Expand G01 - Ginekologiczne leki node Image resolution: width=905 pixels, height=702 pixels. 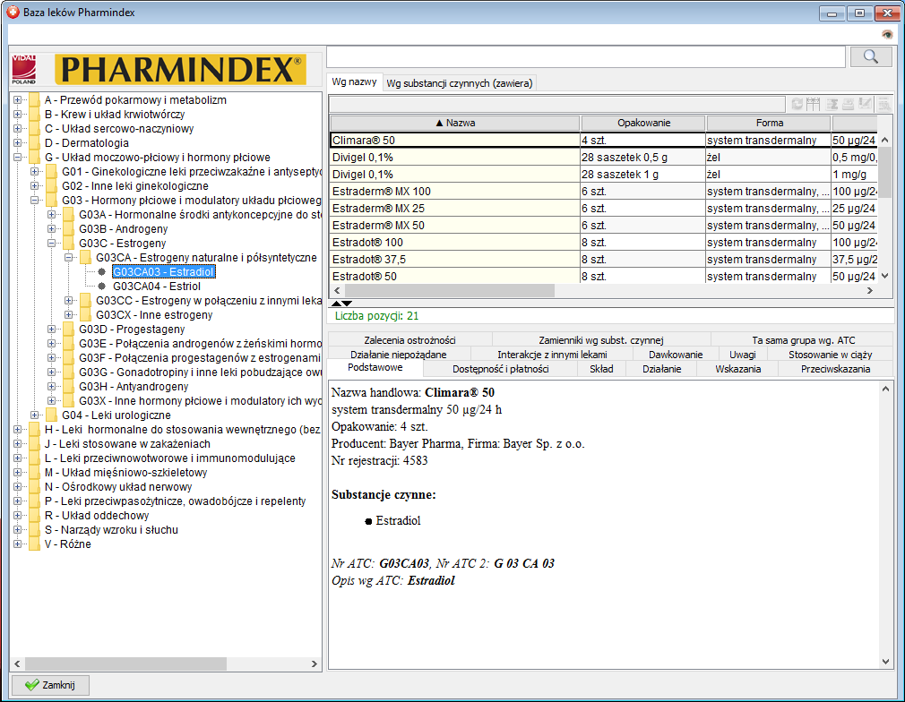(35, 171)
